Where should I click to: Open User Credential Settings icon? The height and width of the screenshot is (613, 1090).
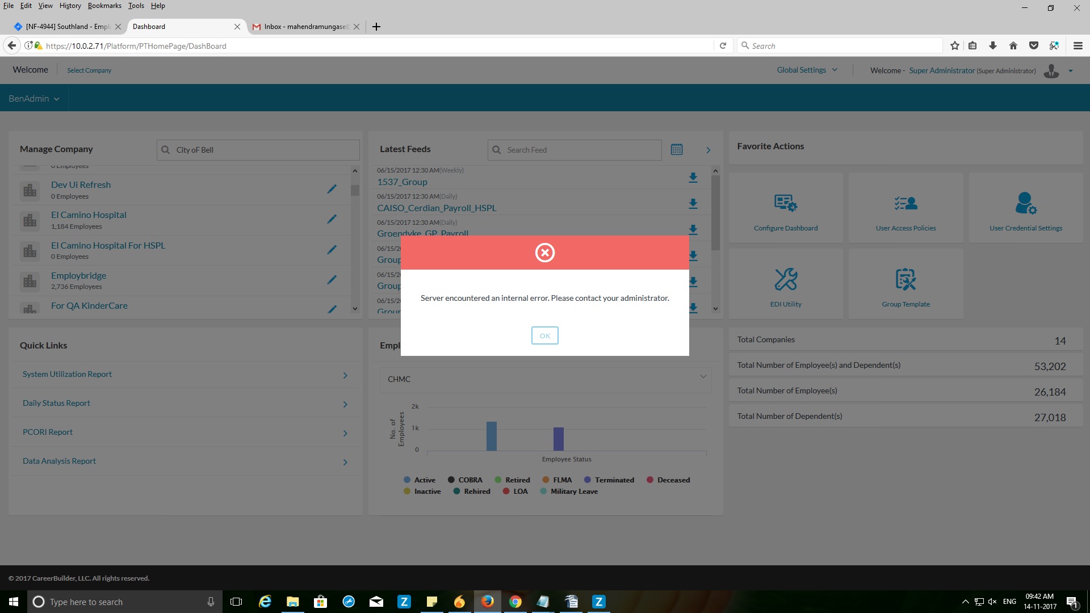point(1025,203)
